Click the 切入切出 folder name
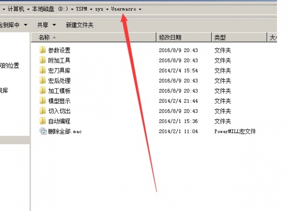 point(59,111)
